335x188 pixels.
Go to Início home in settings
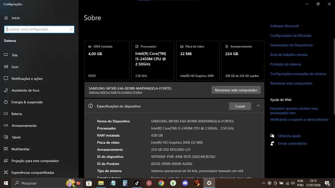pos(16,18)
